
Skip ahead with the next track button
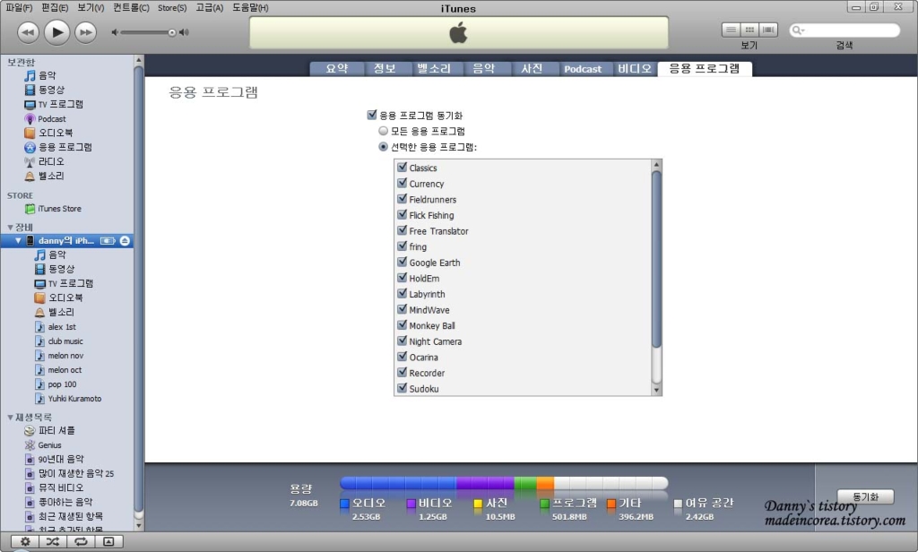pos(85,32)
